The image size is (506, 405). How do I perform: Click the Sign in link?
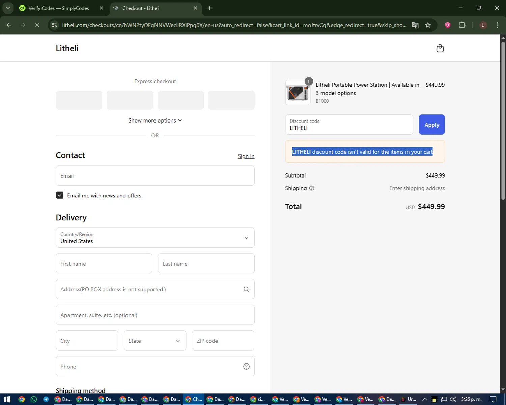click(x=246, y=156)
